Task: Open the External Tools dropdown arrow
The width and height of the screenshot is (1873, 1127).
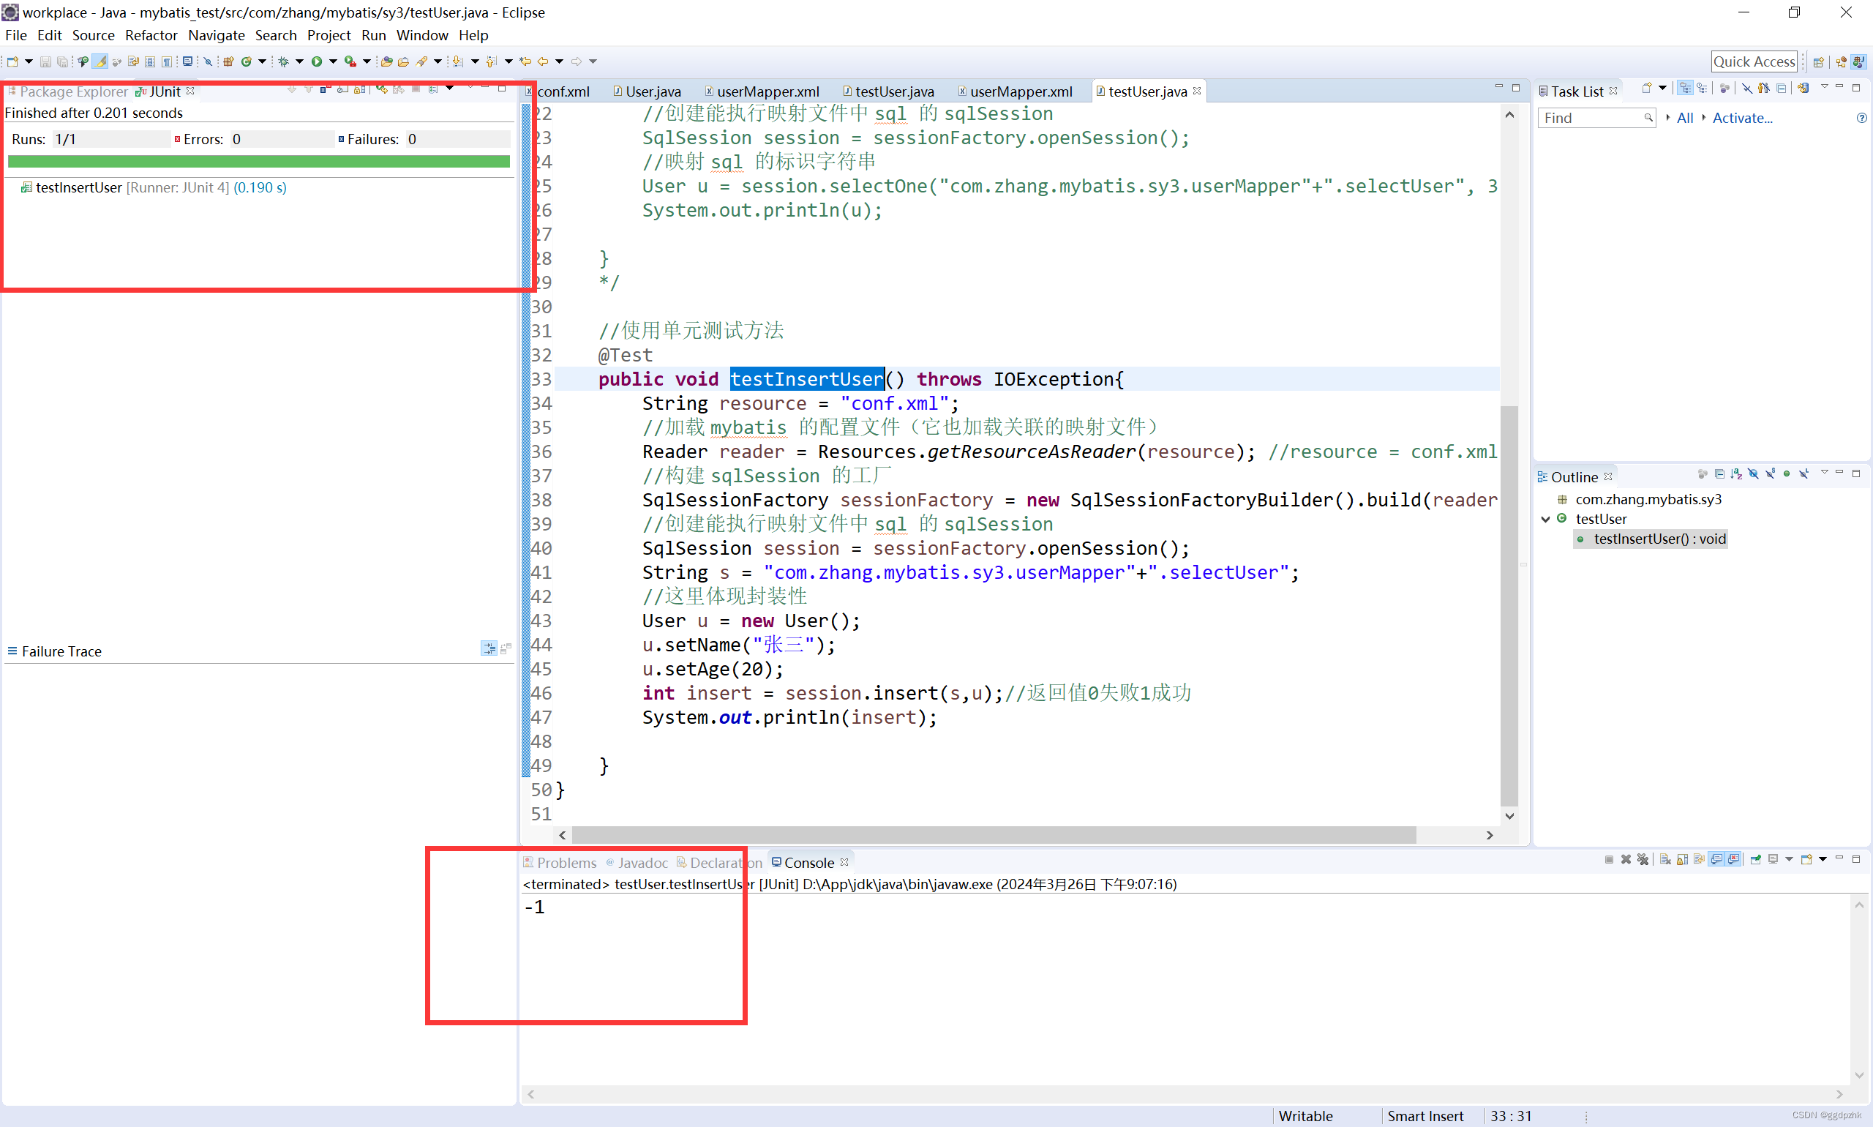Action: point(367,61)
